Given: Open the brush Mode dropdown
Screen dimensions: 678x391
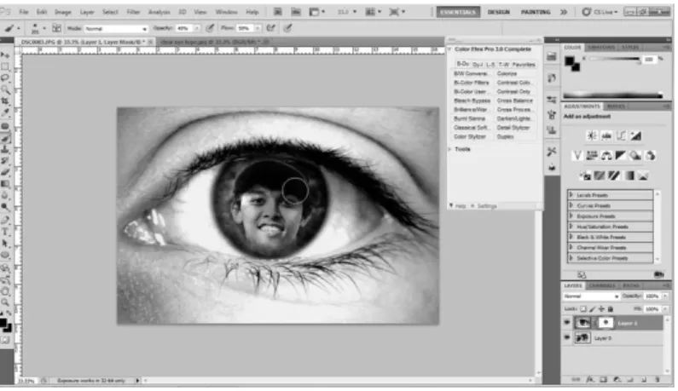Looking at the screenshot, I should 115,28.
